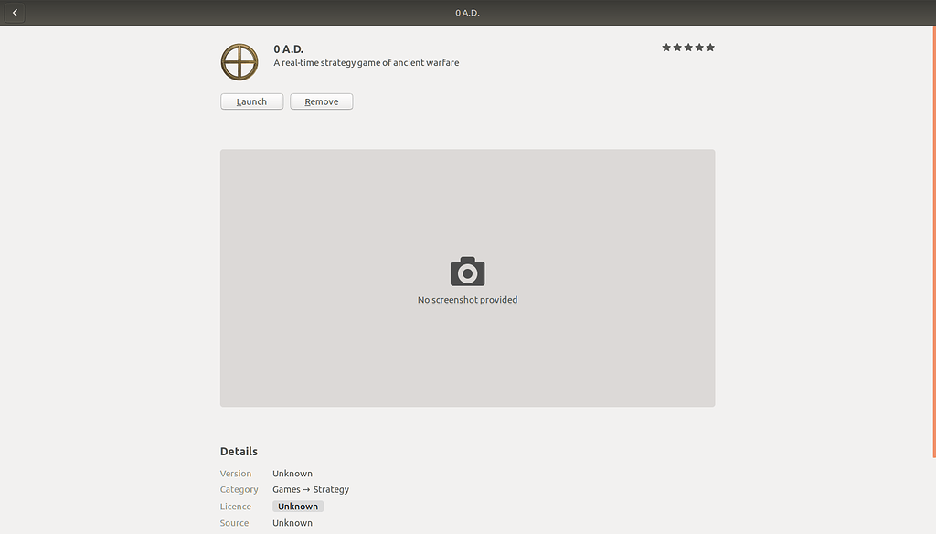
Task: Click the real-time strategy description text
Action: 366,62
